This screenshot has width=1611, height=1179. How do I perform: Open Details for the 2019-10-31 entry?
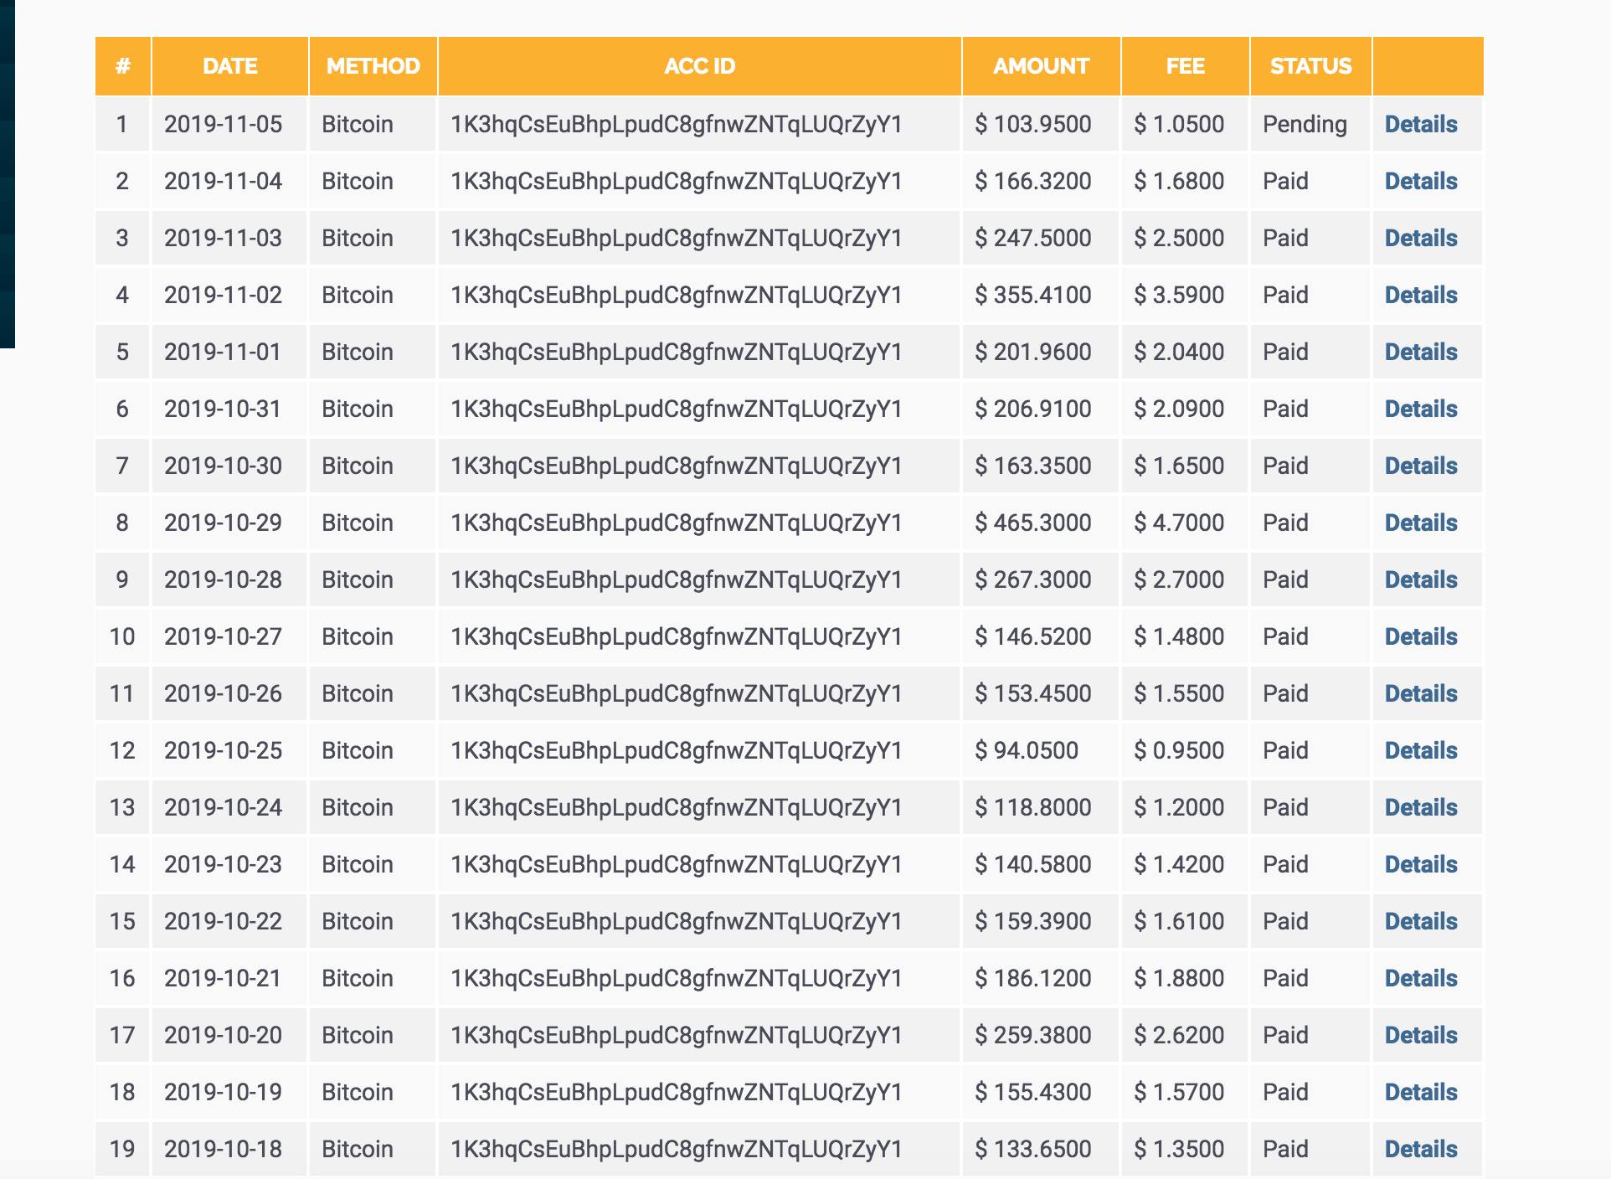(1420, 409)
